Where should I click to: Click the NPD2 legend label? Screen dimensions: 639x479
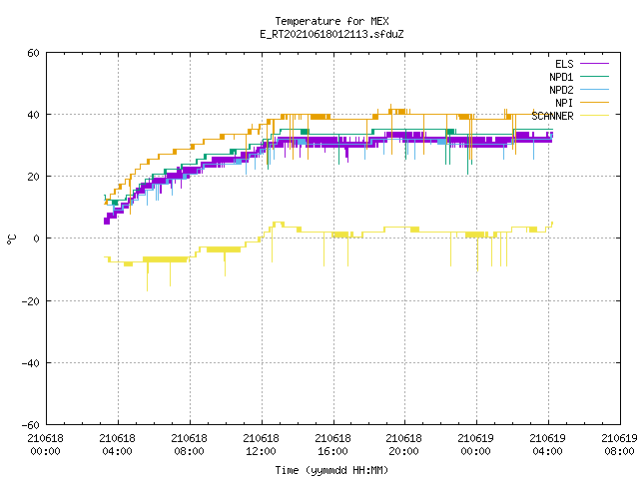[561, 90]
